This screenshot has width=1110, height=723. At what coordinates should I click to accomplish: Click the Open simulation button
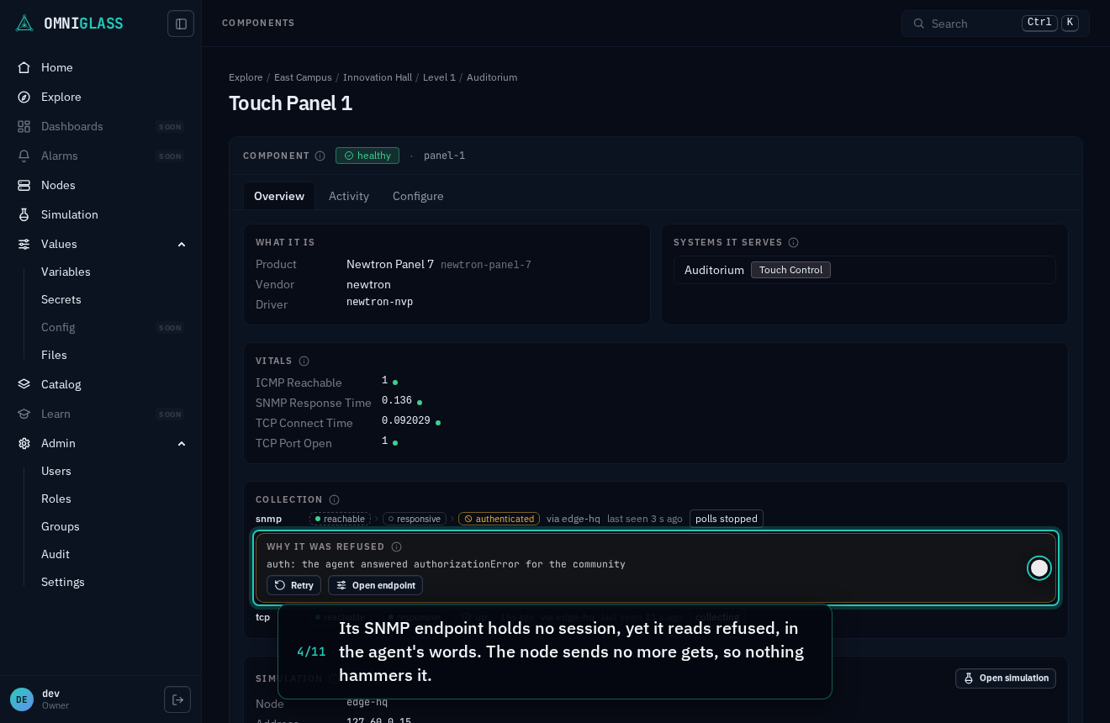[1006, 678]
